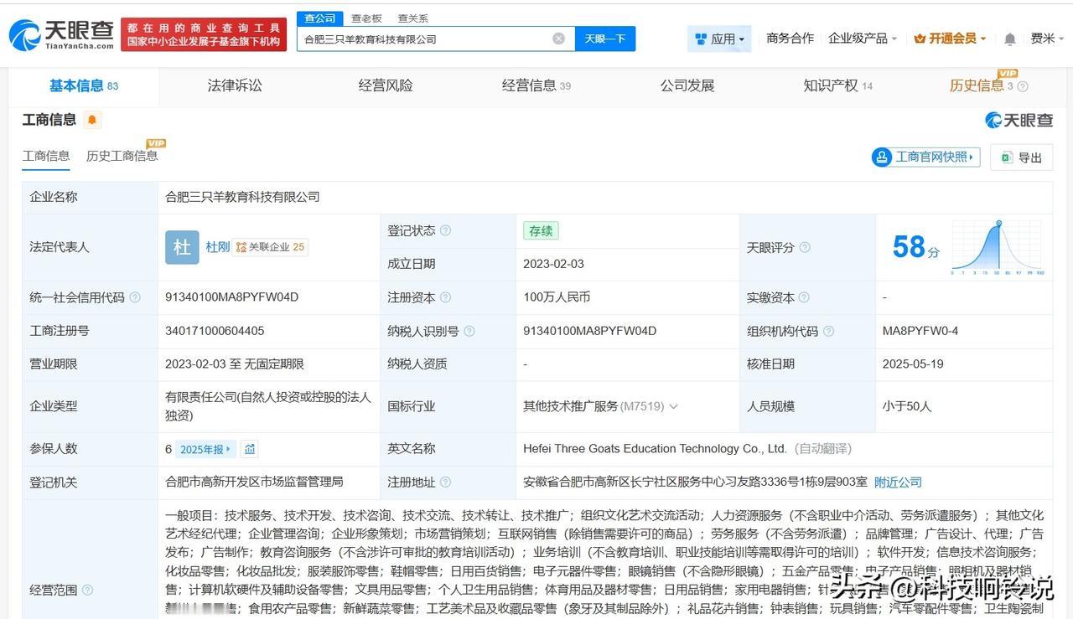Switch to the 知识产权 tab

coord(838,85)
